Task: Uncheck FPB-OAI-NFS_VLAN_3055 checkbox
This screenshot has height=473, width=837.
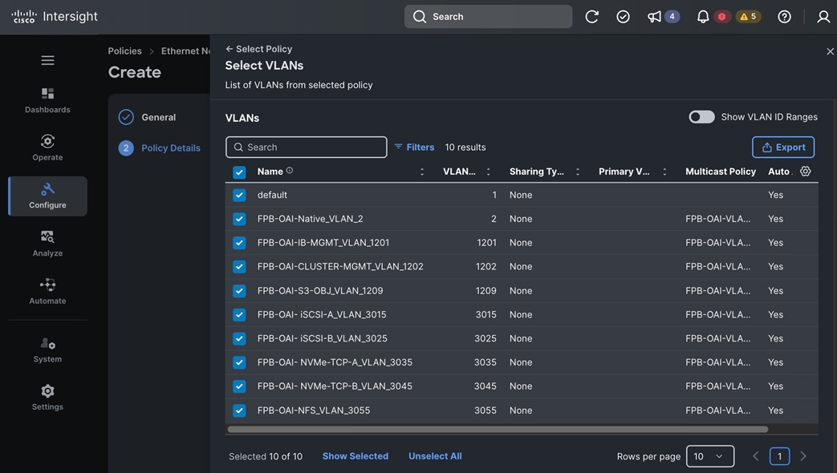Action: [x=239, y=410]
